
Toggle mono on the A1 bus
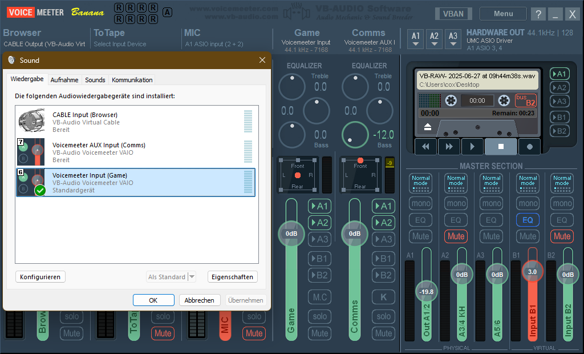pos(420,203)
